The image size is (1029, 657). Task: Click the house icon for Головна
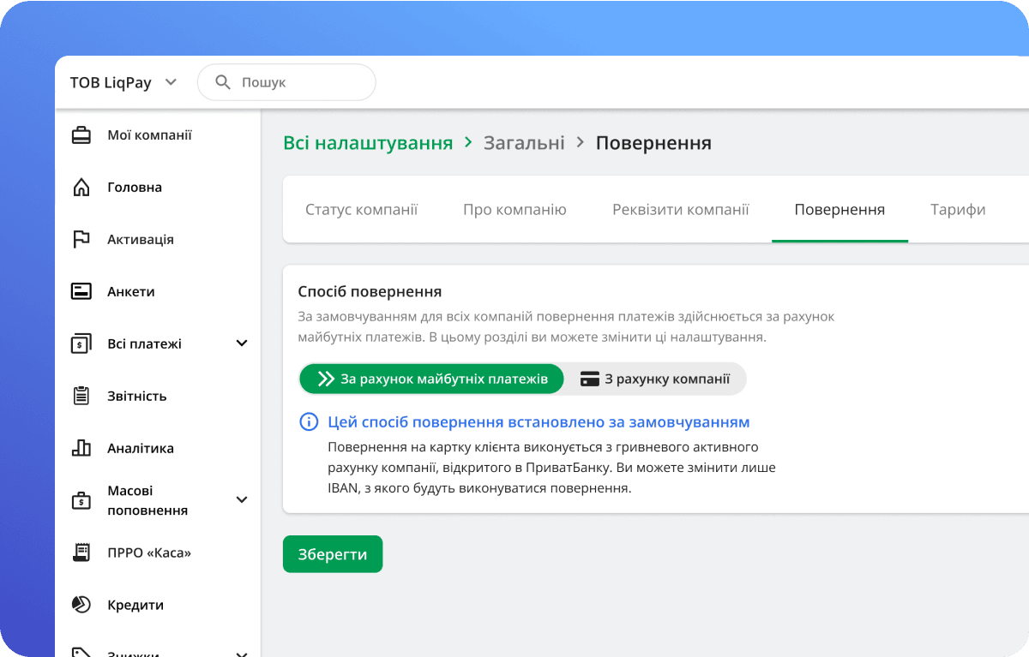point(81,188)
